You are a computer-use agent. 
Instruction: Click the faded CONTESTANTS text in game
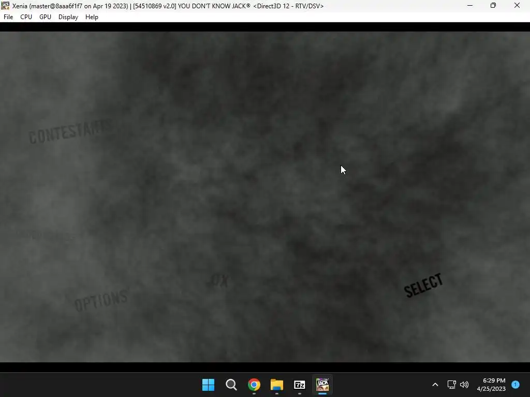(70, 131)
